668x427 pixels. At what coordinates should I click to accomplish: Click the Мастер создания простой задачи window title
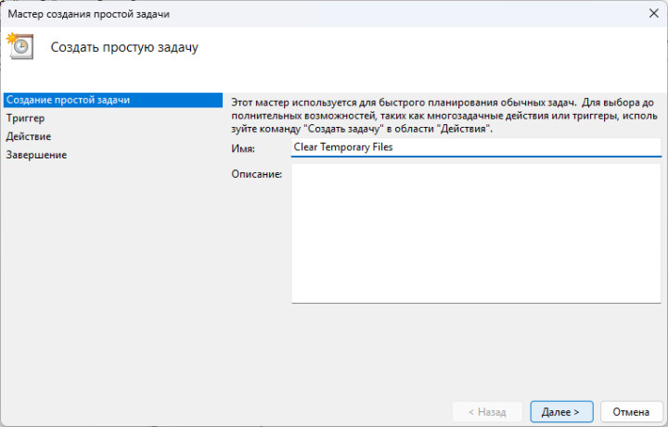(x=87, y=14)
